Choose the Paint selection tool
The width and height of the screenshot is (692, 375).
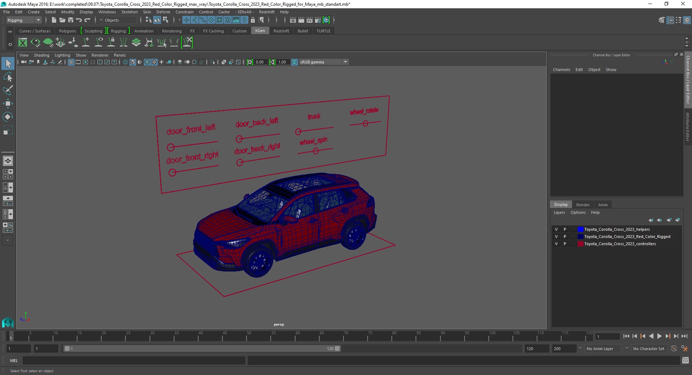click(x=8, y=90)
